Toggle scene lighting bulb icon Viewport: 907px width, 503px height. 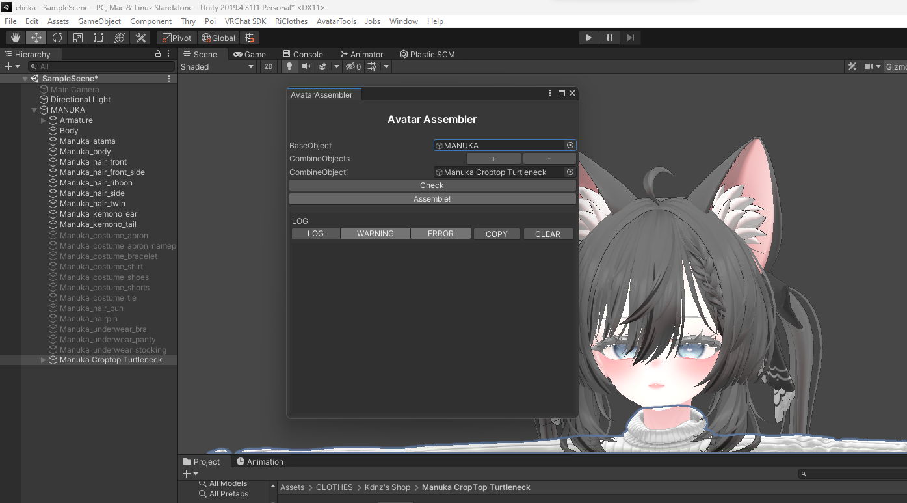point(289,66)
